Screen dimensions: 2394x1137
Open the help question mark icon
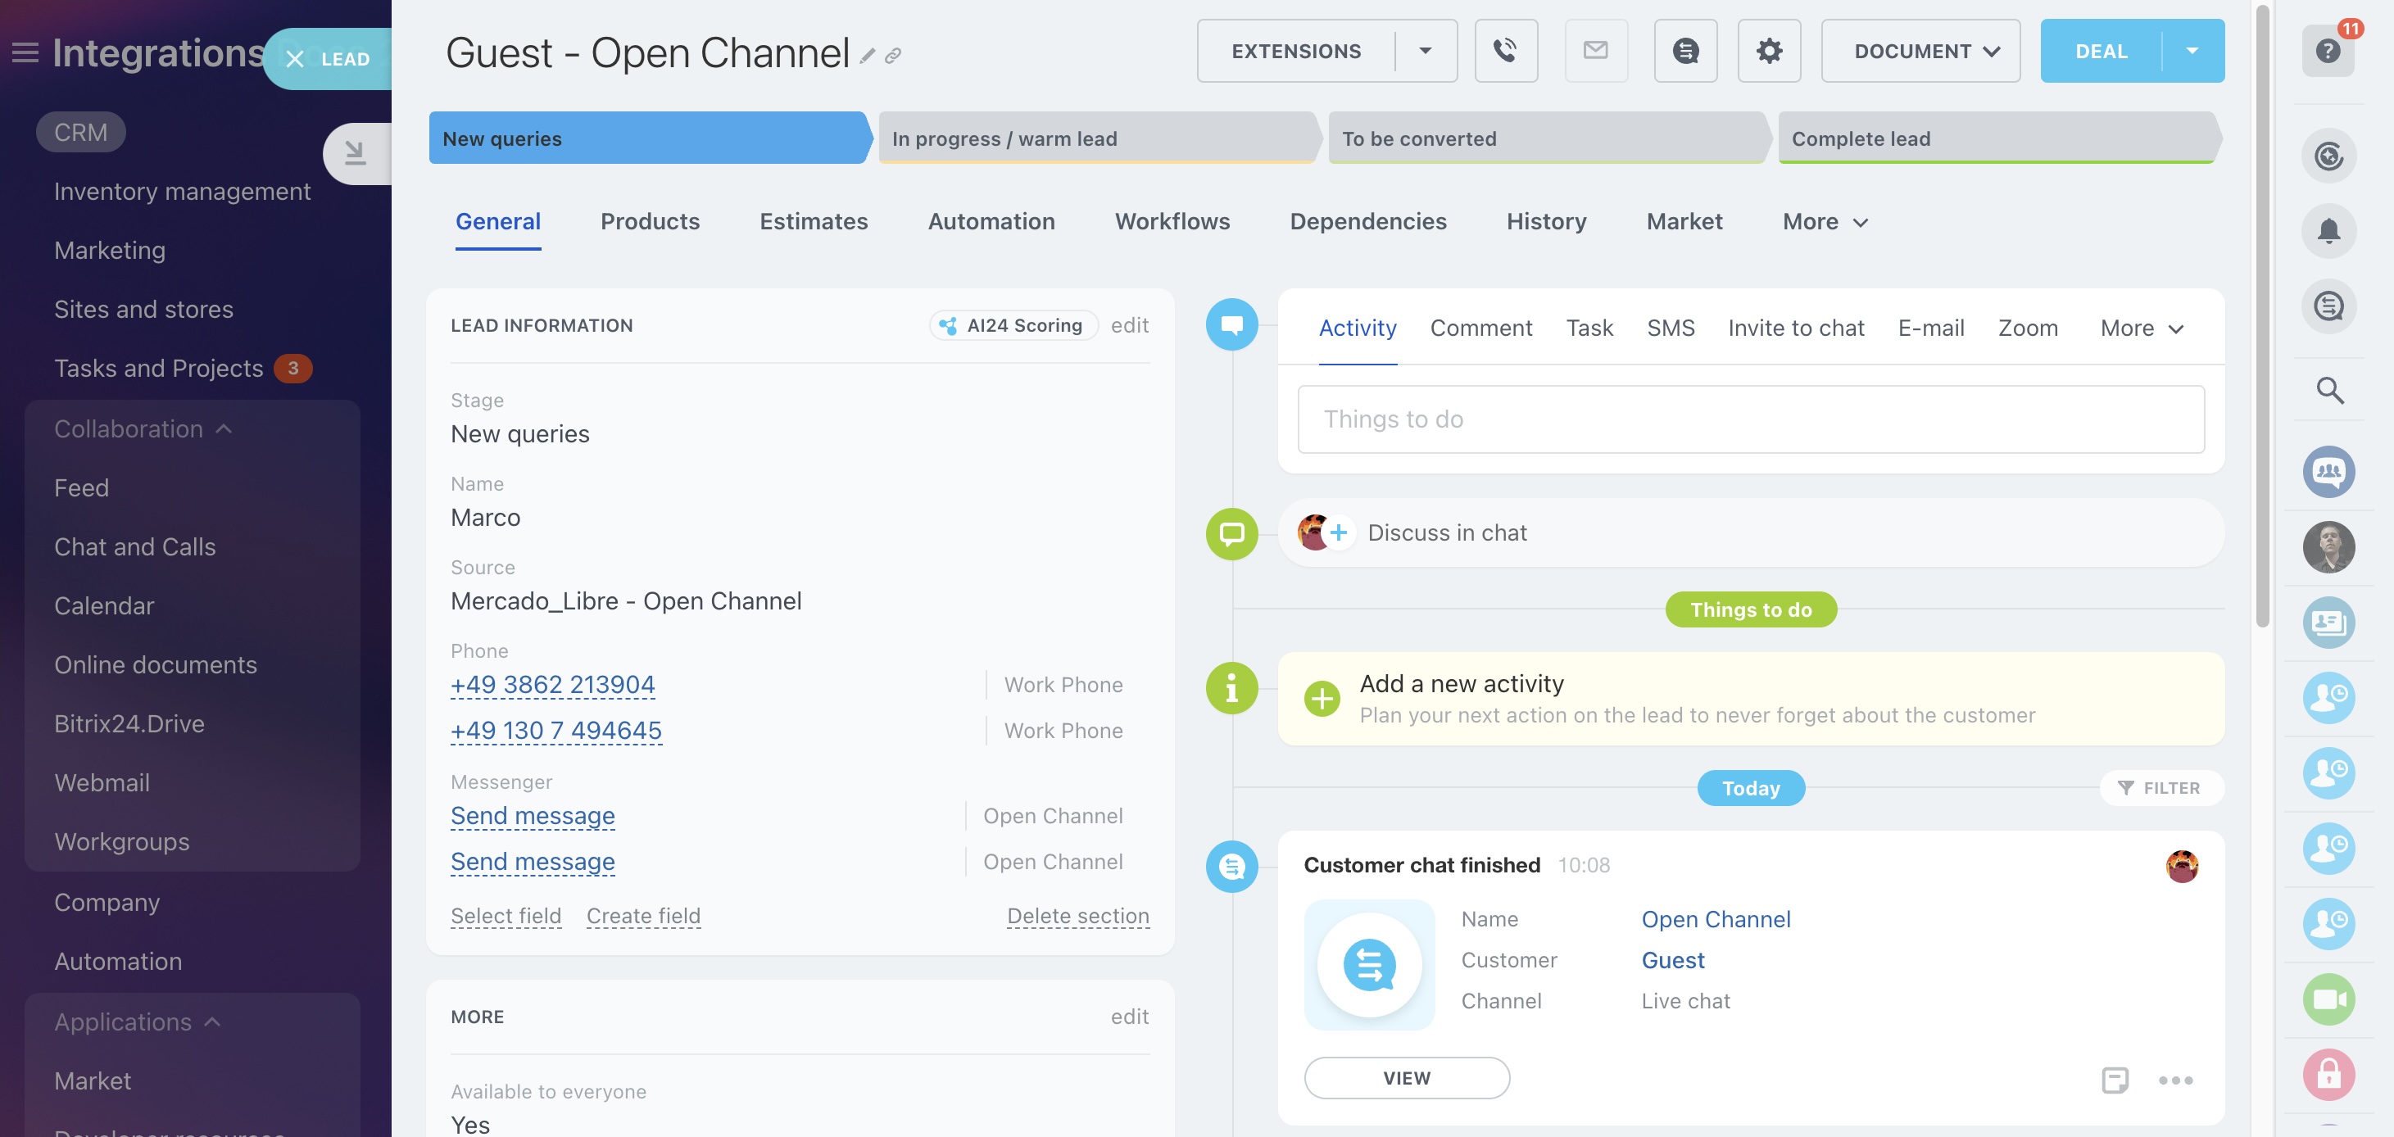2328,51
